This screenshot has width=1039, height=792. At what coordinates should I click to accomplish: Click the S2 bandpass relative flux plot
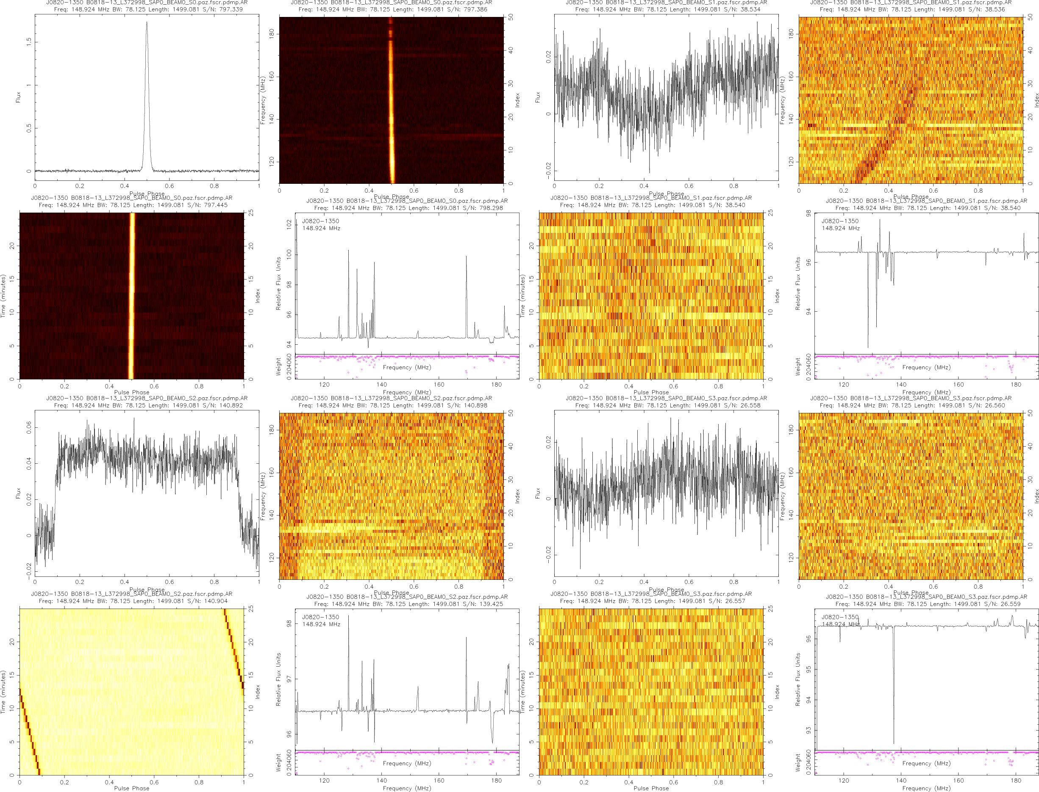407,679
